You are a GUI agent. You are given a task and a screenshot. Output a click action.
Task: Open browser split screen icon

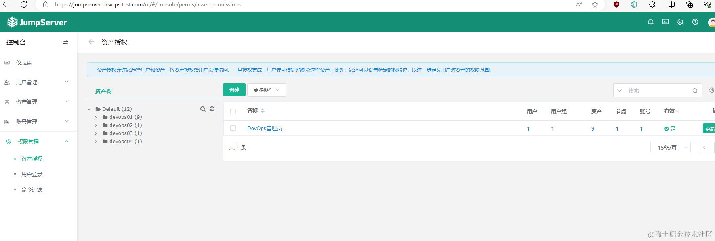click(671, 4)
